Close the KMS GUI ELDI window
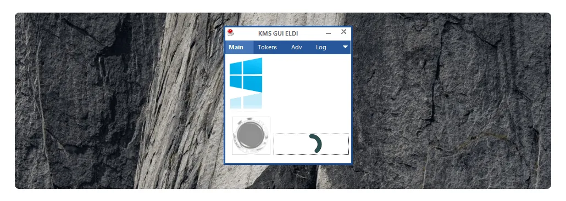 (343, 32)
